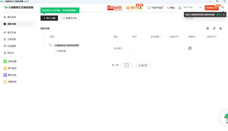Image resolution: width=228 pixels, height=131 pixels.
Task: Click the user avatar icon
Action: click(x=180, y=8)
